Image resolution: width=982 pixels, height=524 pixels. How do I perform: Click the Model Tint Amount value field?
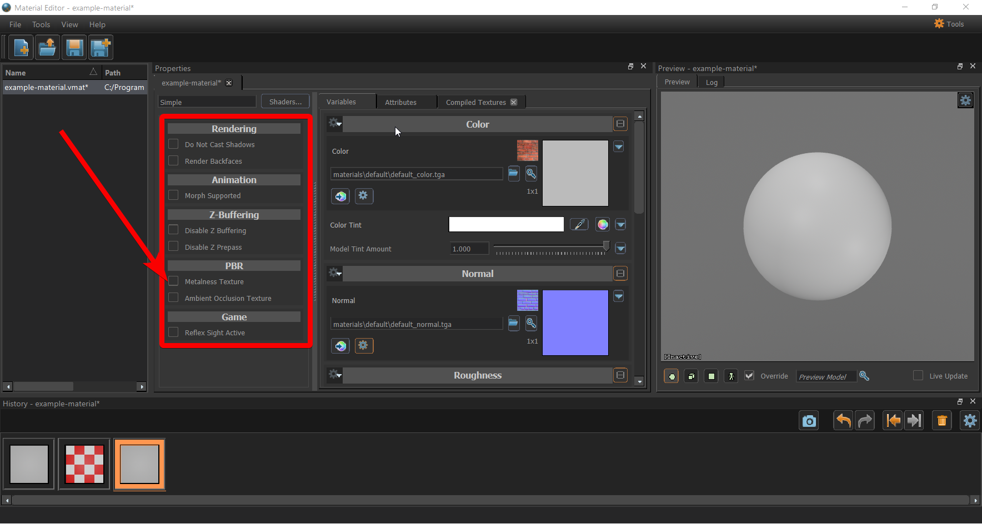[x=469, y=249]
